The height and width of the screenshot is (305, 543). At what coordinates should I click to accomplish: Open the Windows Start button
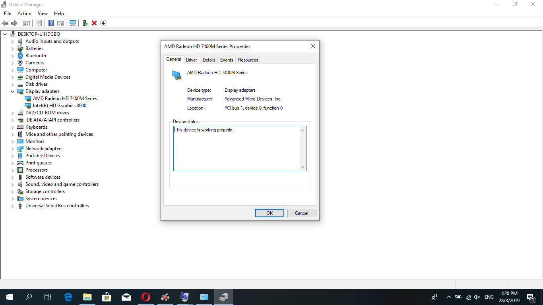click(10, 297)
